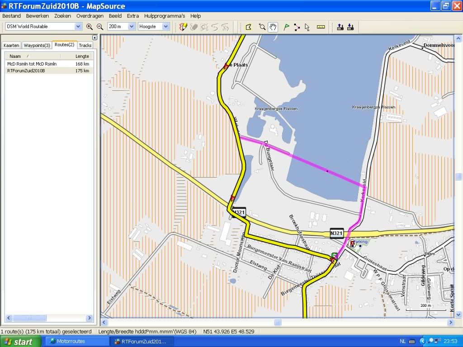Click the grayed Divide tool icon
463x347 pixels.
pyautogui.click(x=204, y=27)
